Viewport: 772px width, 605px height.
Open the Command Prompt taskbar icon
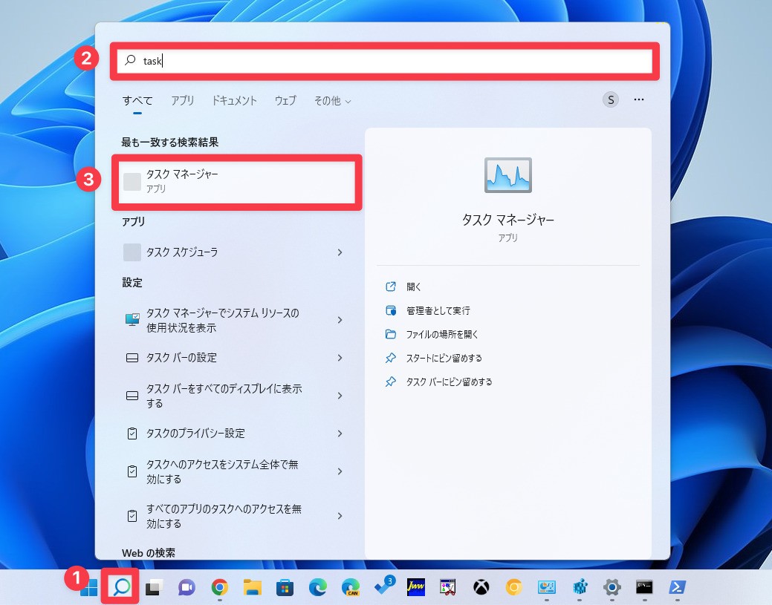coord(644,586)
